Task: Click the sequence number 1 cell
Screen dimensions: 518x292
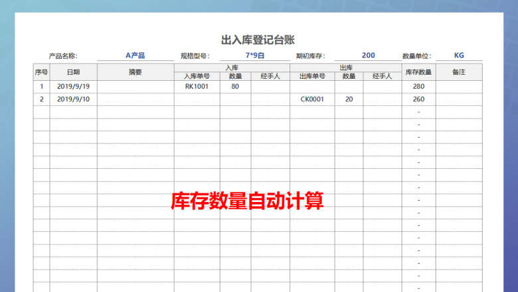Action: pyautogui.click(x=41, y=87)
